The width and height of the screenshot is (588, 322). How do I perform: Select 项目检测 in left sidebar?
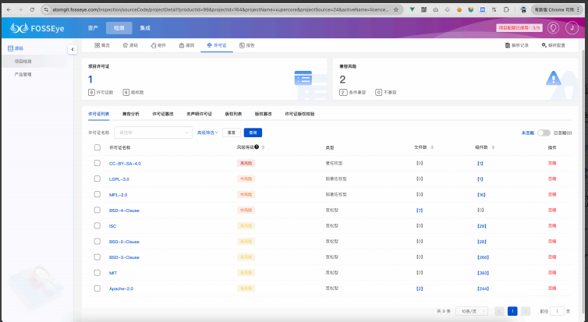(x=23, y=61)
